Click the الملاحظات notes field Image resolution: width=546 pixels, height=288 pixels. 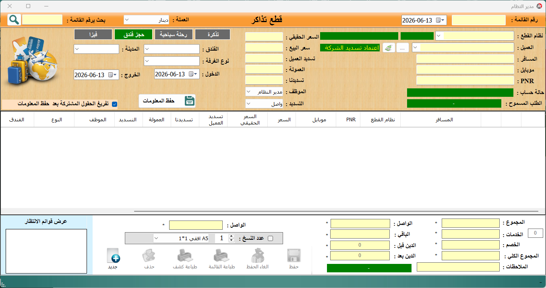458,267
